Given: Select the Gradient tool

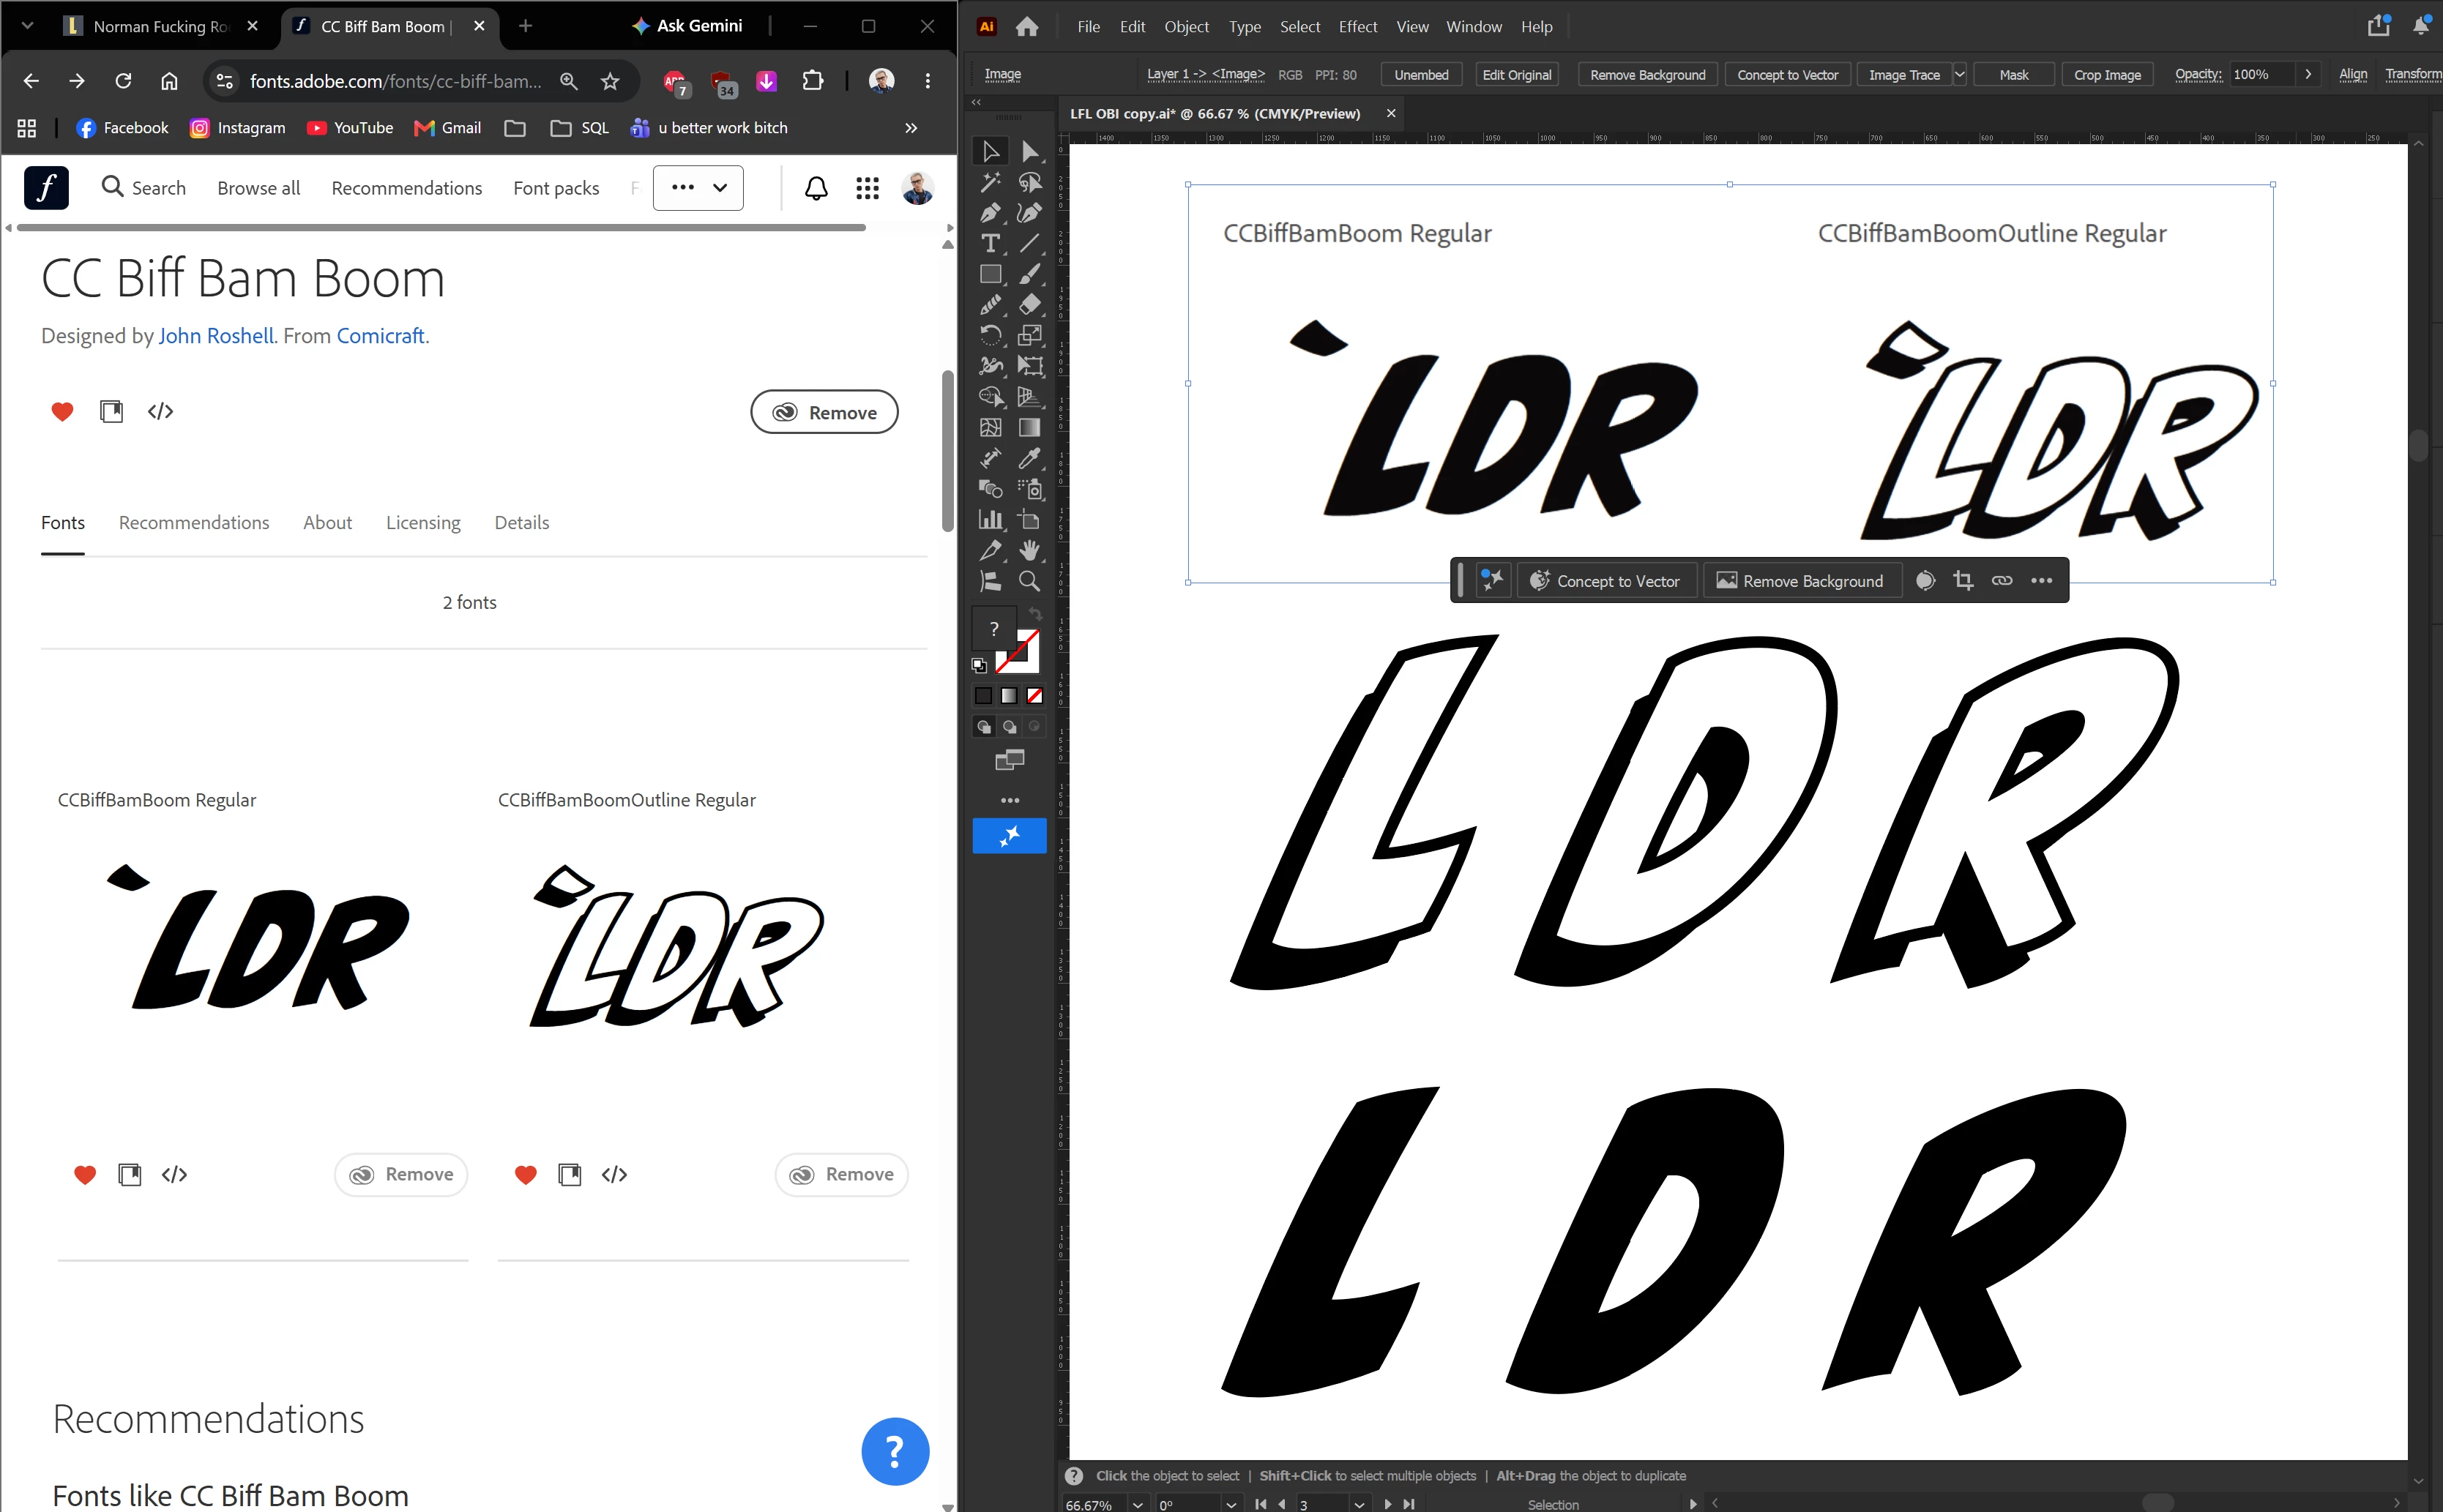Looking at the screenshot, I should point(1029,427).
